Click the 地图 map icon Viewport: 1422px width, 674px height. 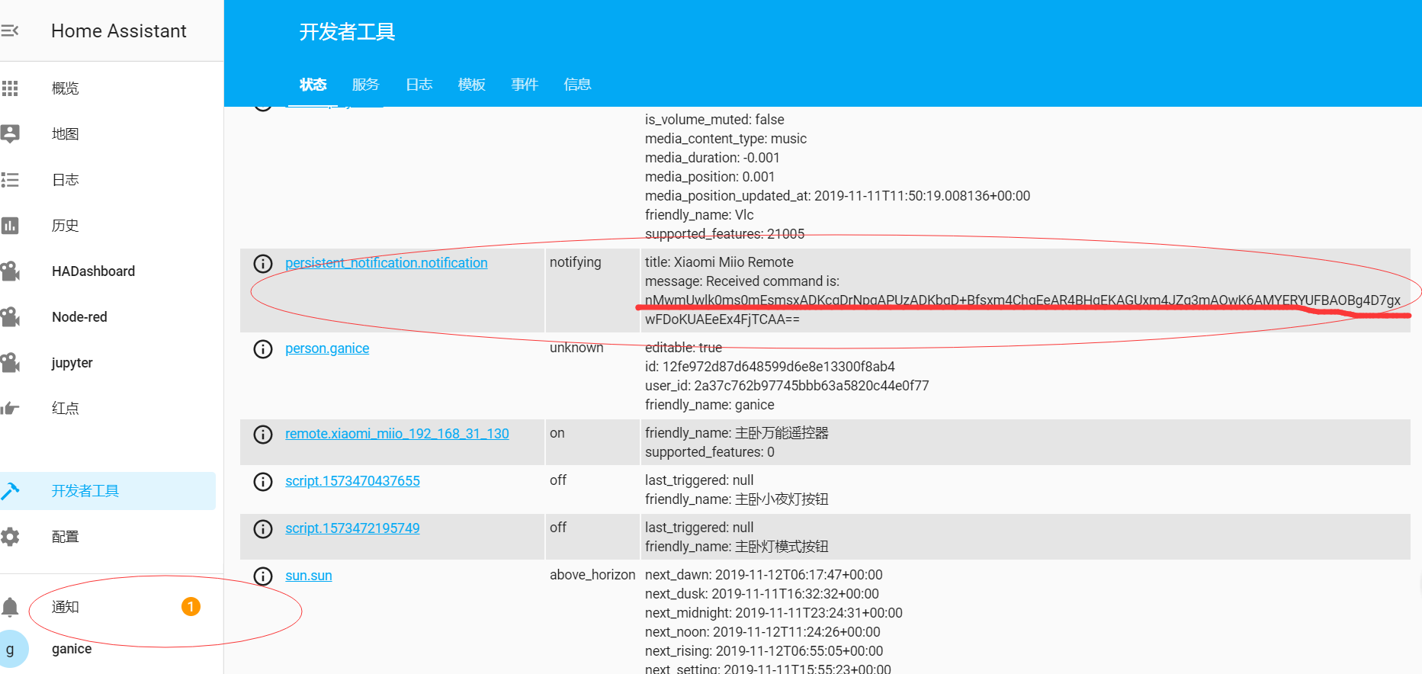pos(10,134)
